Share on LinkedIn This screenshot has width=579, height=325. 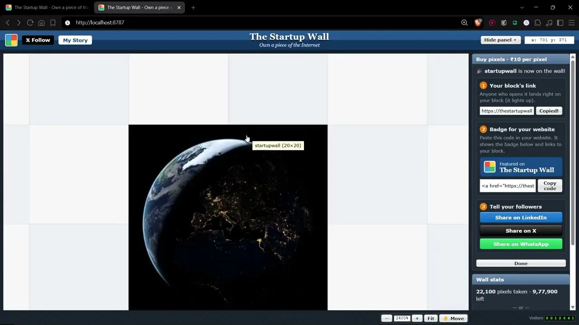(521, 218)
